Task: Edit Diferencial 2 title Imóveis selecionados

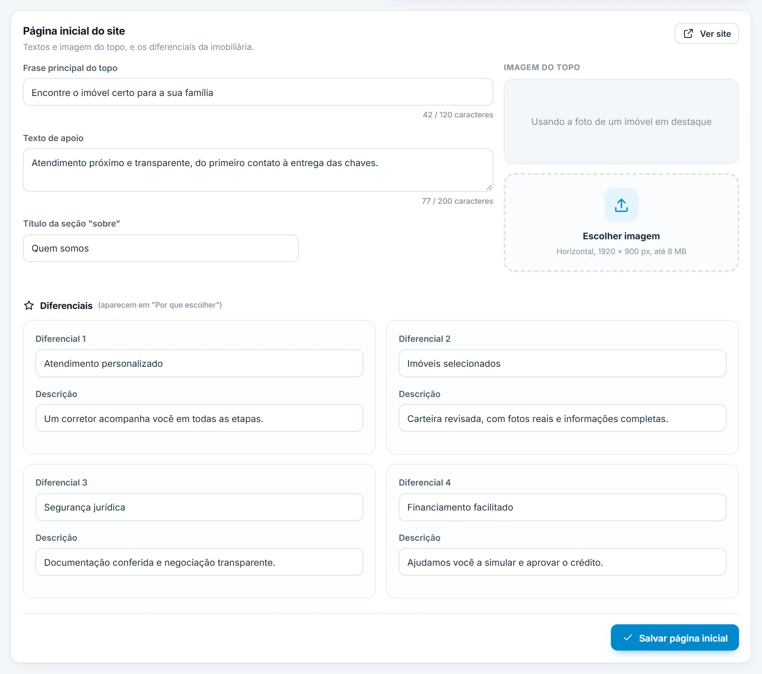Action: click(x=562, y=363)
